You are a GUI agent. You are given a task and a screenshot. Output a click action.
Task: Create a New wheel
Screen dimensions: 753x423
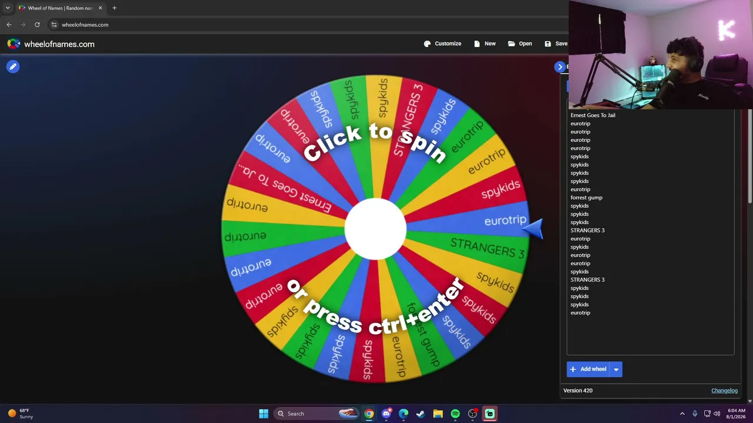click(485, 43)
